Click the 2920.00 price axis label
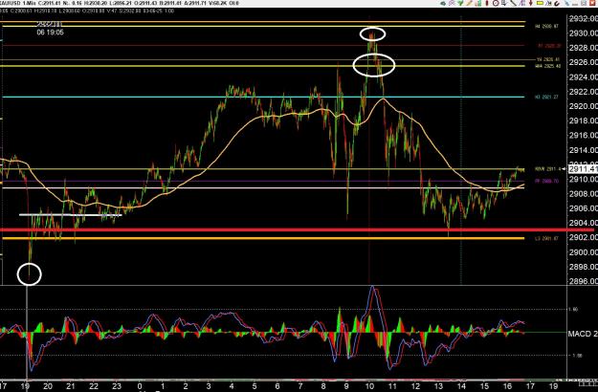This screenshot has width=598, height=392. tap(583, 106)
